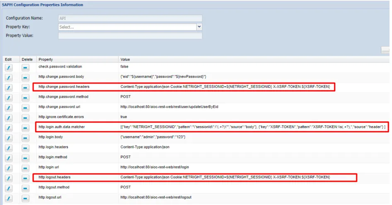Delete the http.login.method row
This screenshot has width=392, height=205.
(x=25, y=158)
